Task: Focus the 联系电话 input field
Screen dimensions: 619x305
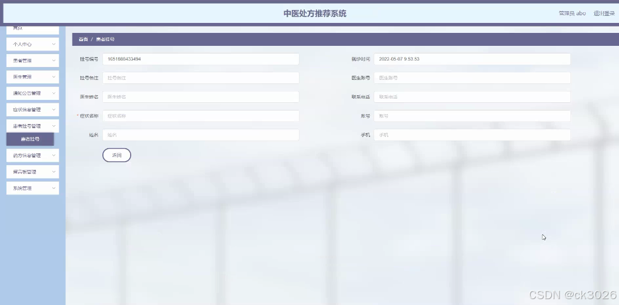Action: pos(472,97)
